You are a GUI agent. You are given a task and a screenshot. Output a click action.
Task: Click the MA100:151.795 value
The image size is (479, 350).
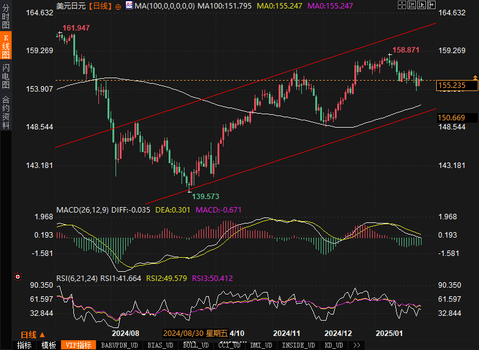[225, 6]
